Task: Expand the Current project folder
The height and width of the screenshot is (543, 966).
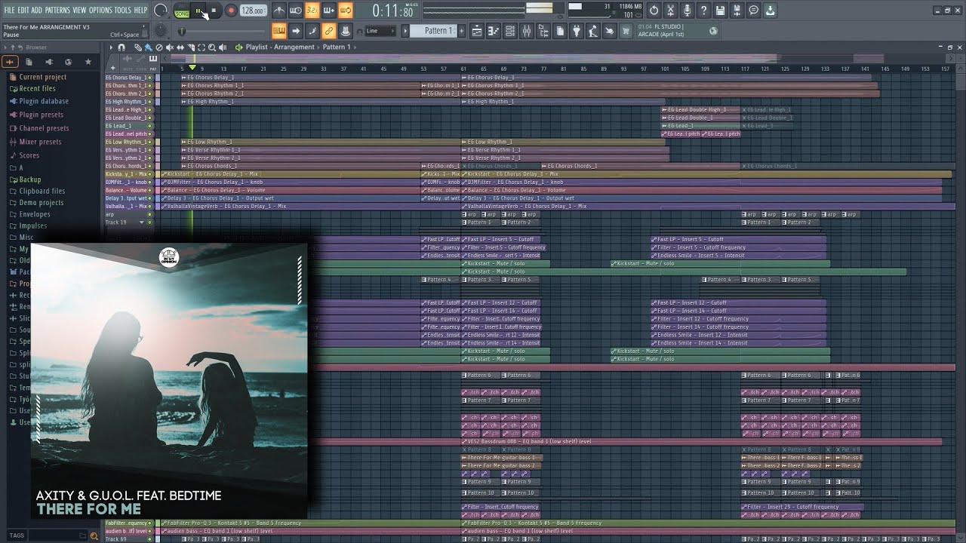Action: pos(43,77)
